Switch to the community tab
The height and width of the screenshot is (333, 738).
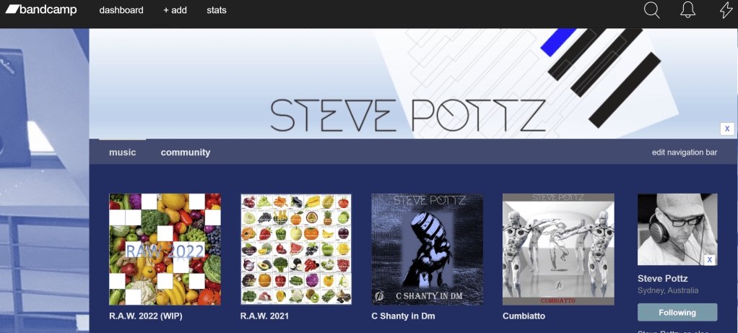pos(186,152)
